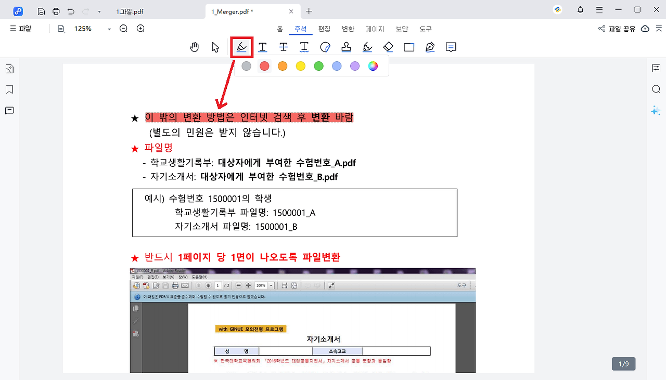Select the Underline text tool
666x380 pixels.
click(263, 47)
